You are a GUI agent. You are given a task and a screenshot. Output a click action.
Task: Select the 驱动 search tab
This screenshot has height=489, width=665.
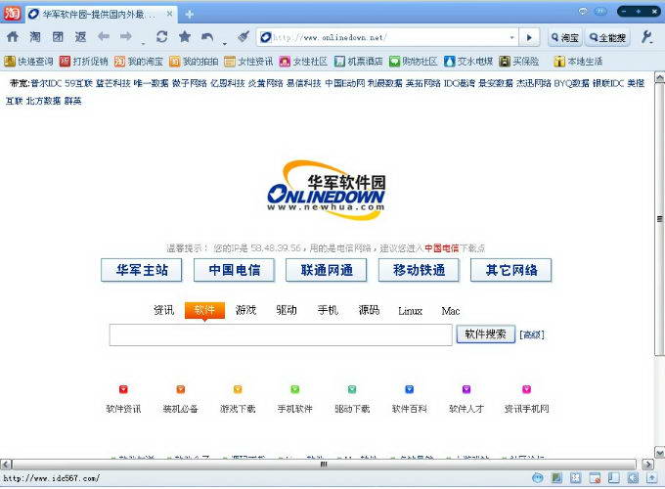[x=287, y=310]
